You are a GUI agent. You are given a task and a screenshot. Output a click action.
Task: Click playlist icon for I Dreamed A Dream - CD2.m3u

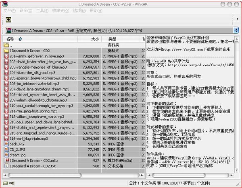(x=7, y=160)
